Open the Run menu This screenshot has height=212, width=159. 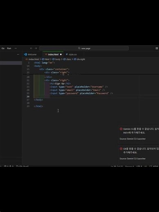pos(9,49)
